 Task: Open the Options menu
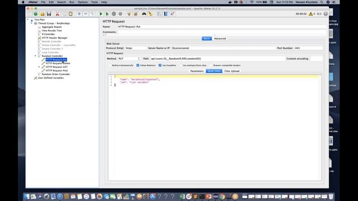[x=82, y=2]
